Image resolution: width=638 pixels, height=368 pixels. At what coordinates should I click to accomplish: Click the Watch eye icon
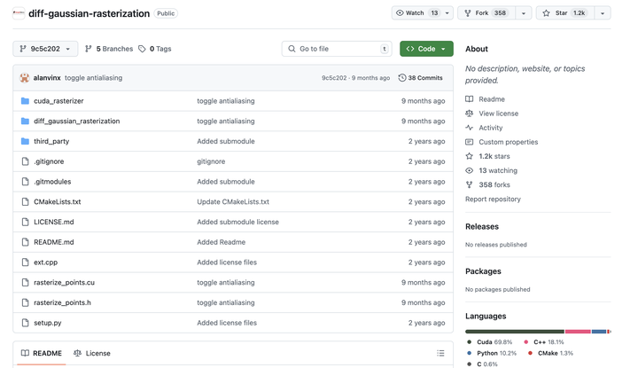click(400, 13)
